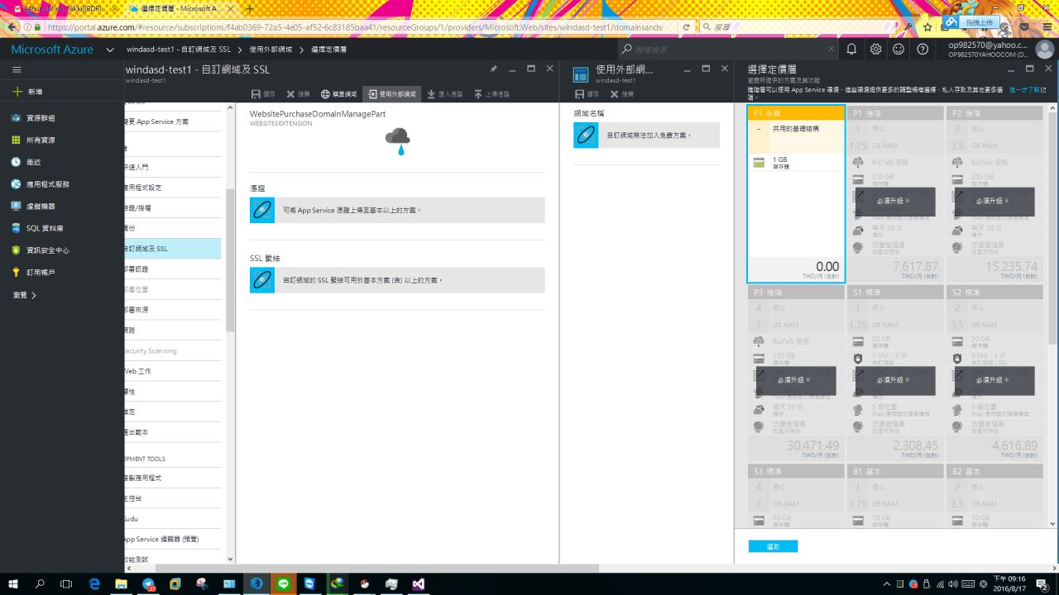Screen dimensions: 1059x595
Task: Click the horizontal scrollbar at the bottom
Action: pos(372,569)
